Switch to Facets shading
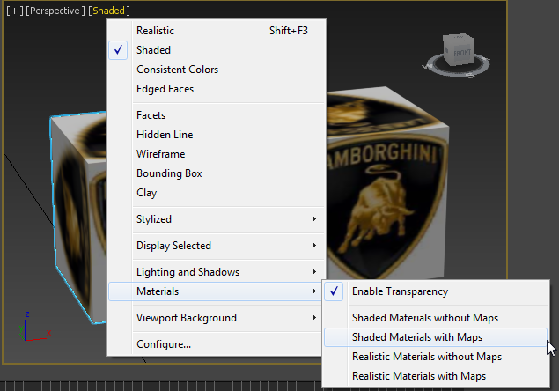The image size is (559, 391). (x=216, y=115)
